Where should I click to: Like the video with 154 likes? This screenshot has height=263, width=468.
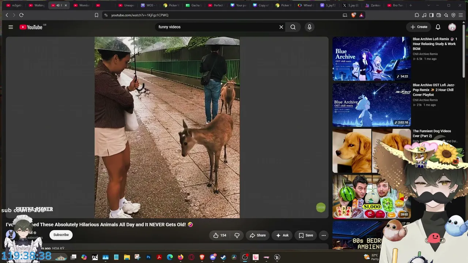(x=220, y=236)
